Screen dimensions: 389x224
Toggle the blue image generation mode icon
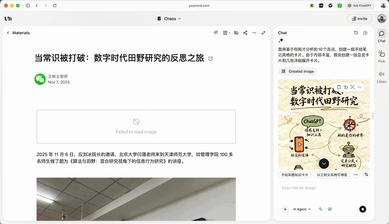coord(330,209)
